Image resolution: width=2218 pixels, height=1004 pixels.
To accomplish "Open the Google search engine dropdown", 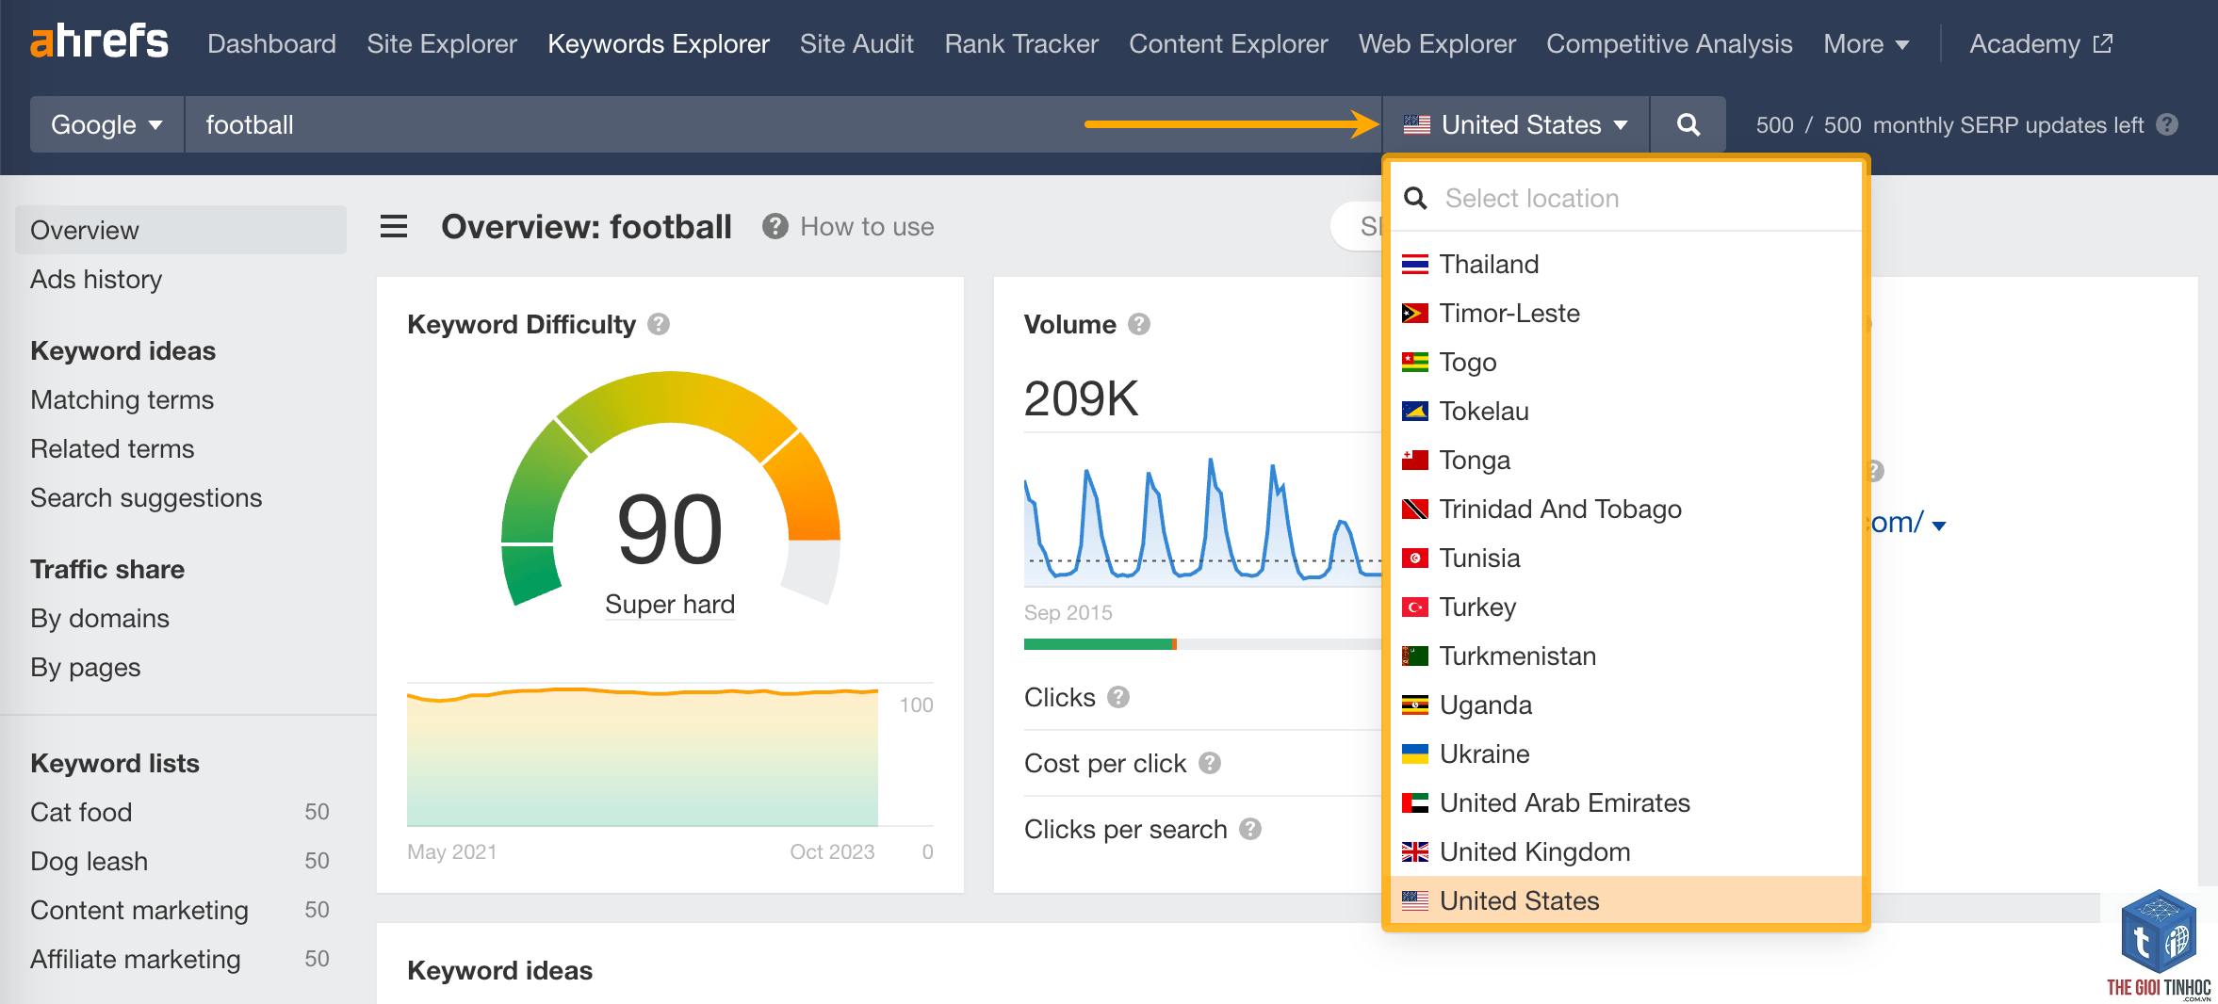I will [x=106, y=124].
